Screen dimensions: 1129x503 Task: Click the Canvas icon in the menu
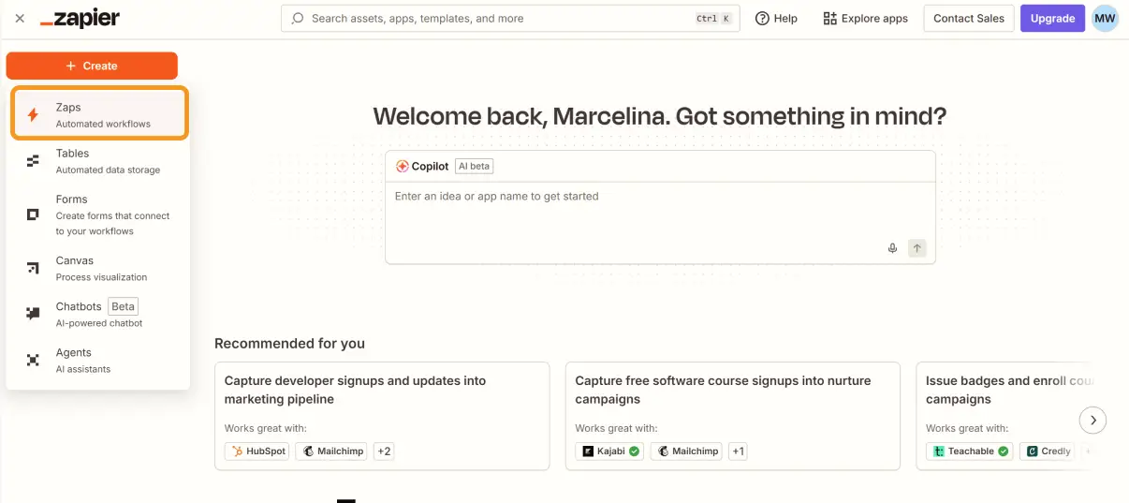coord(33,269)
